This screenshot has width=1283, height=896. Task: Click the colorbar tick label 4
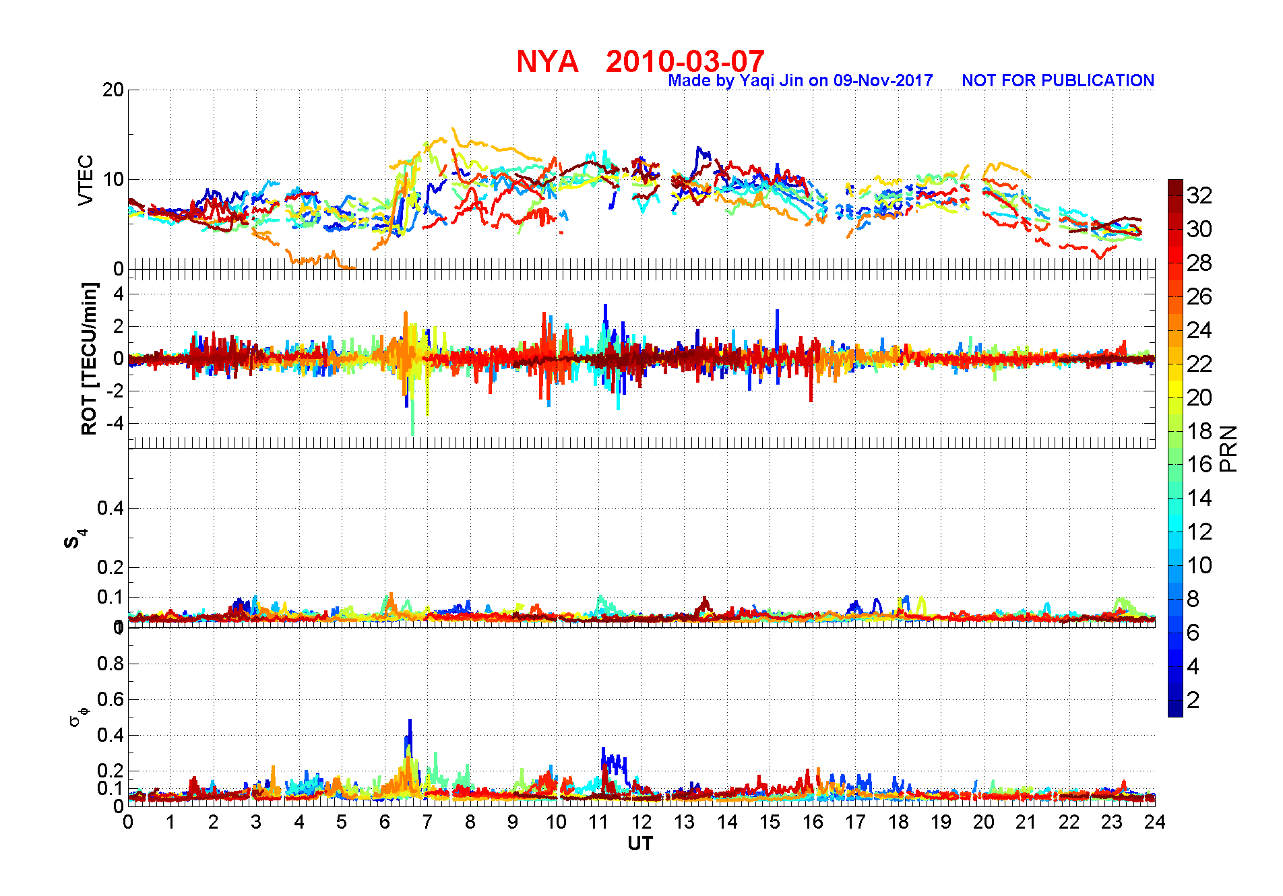tap(1193, 666)
